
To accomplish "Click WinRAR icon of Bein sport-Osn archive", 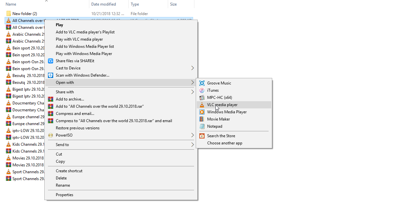I will (x=9, y=69).
